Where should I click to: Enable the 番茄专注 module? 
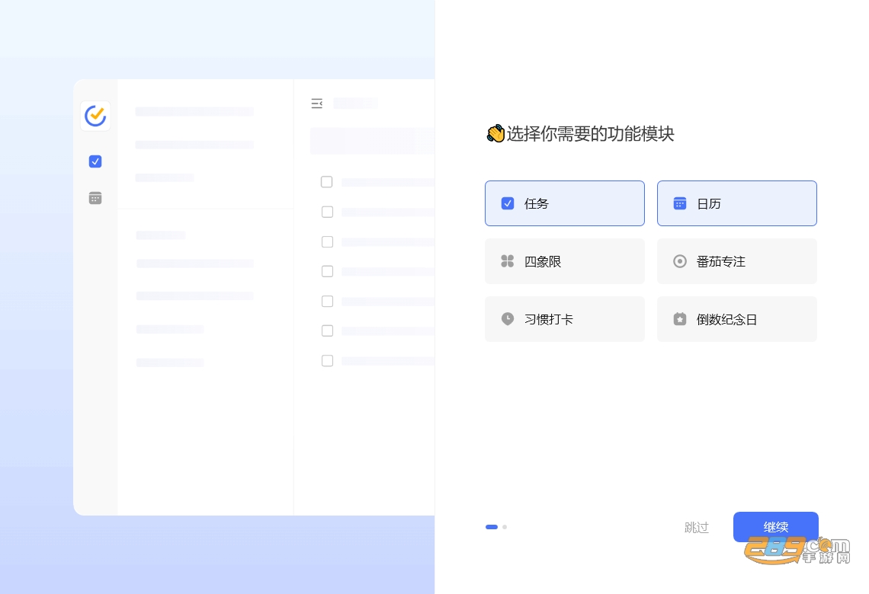736,261
